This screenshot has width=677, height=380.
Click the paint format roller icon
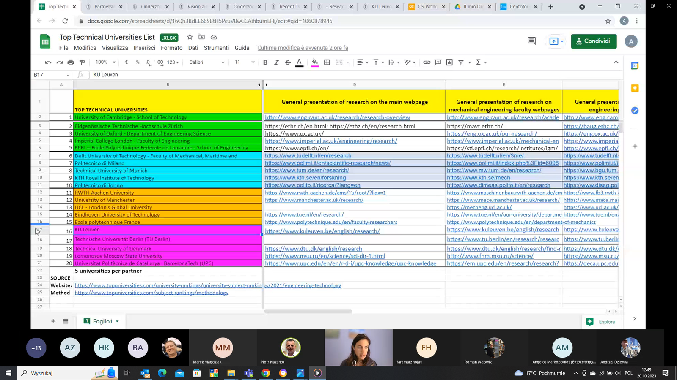click(x=82, y=62)
